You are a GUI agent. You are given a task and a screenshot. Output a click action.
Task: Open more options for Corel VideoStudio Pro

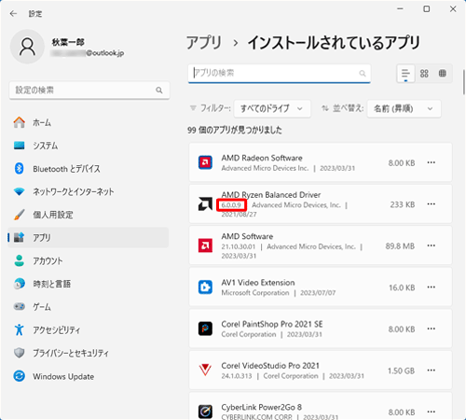(432, 371)
